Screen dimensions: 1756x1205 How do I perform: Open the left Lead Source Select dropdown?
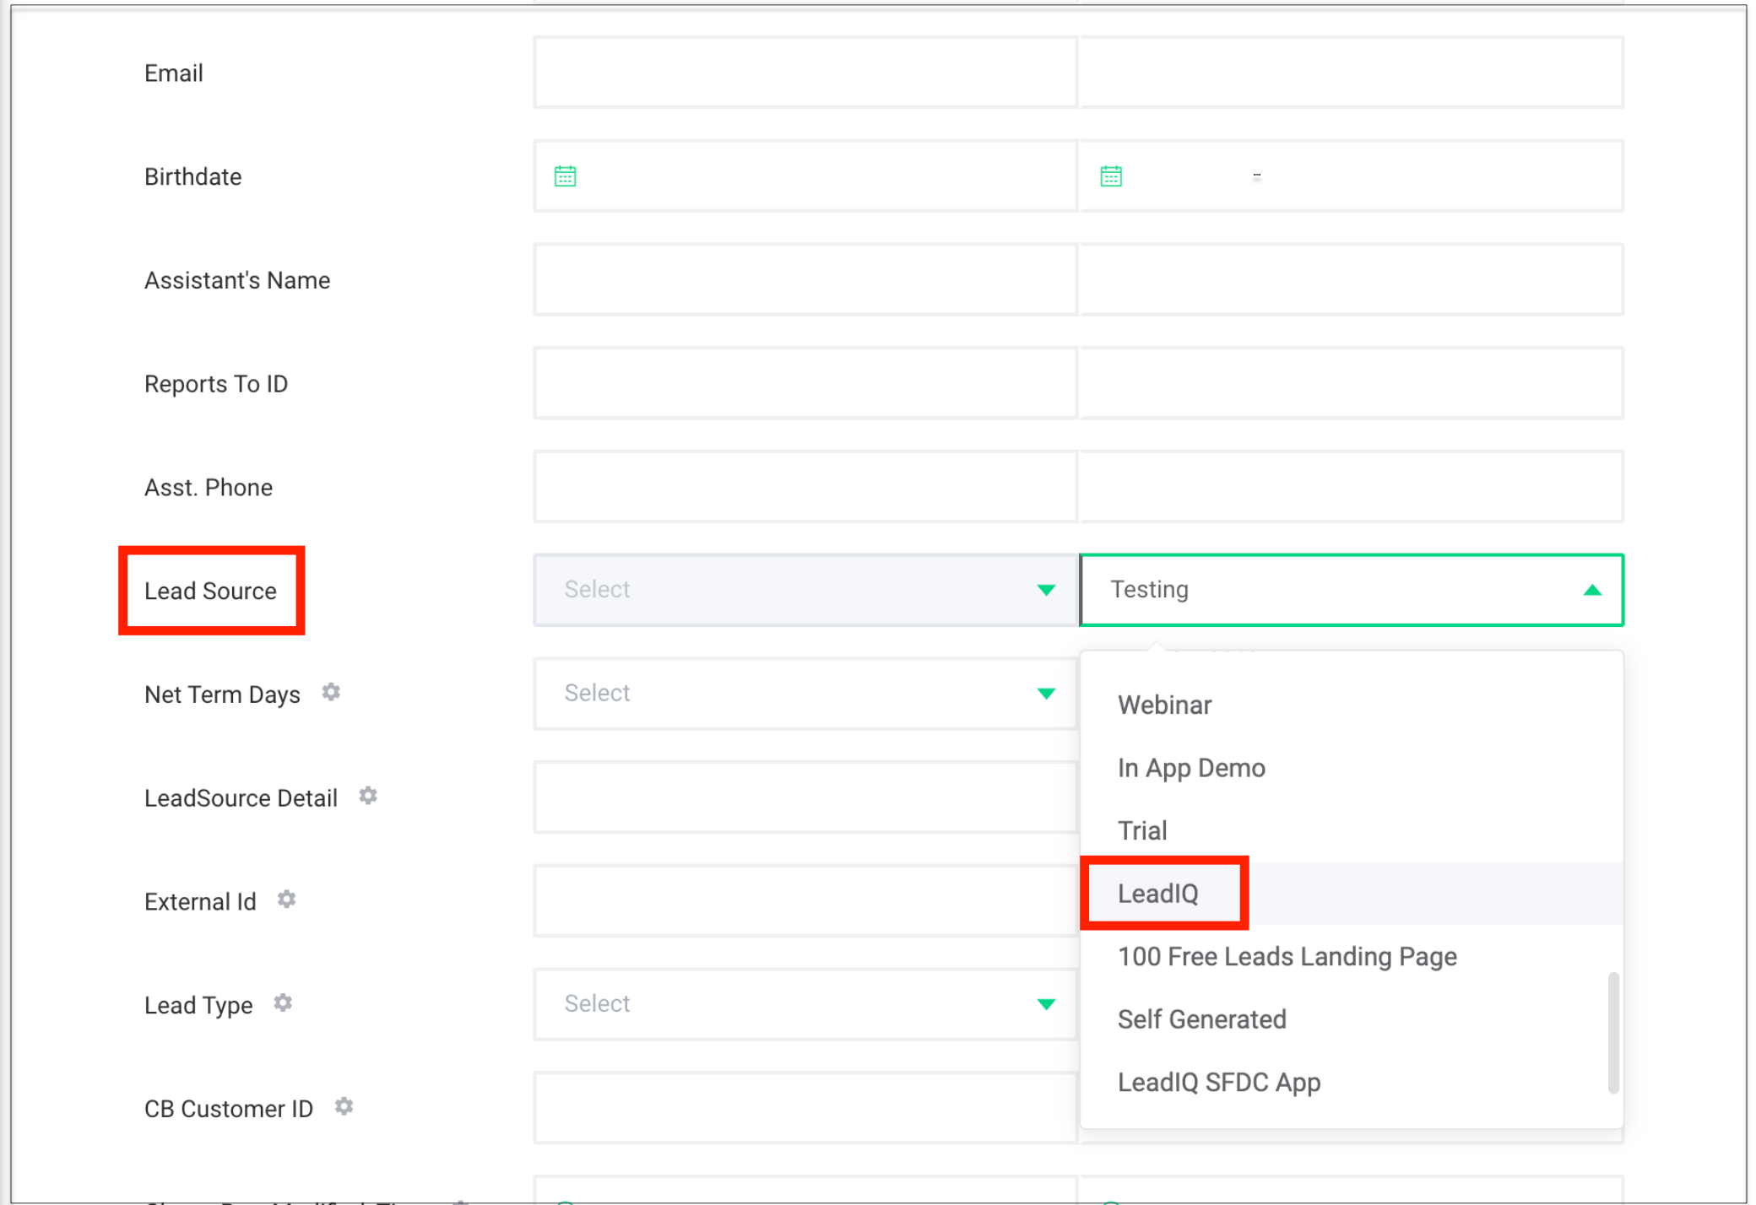coord(805,590)
